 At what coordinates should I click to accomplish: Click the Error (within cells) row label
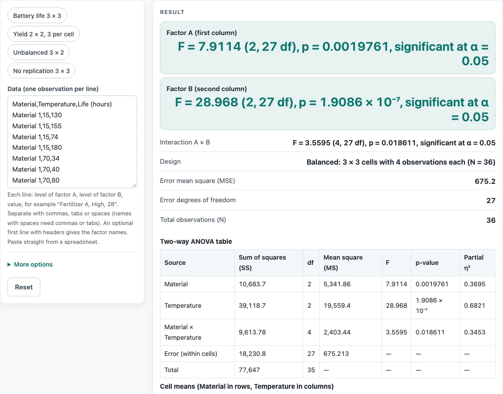pos(191,354)
